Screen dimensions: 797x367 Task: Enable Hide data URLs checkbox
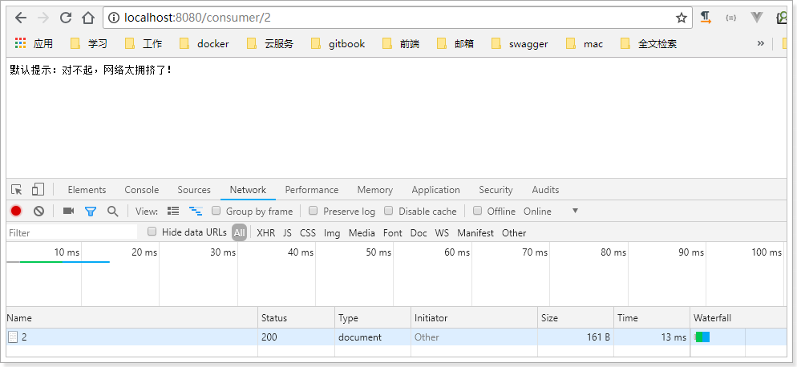pos(152,232)
